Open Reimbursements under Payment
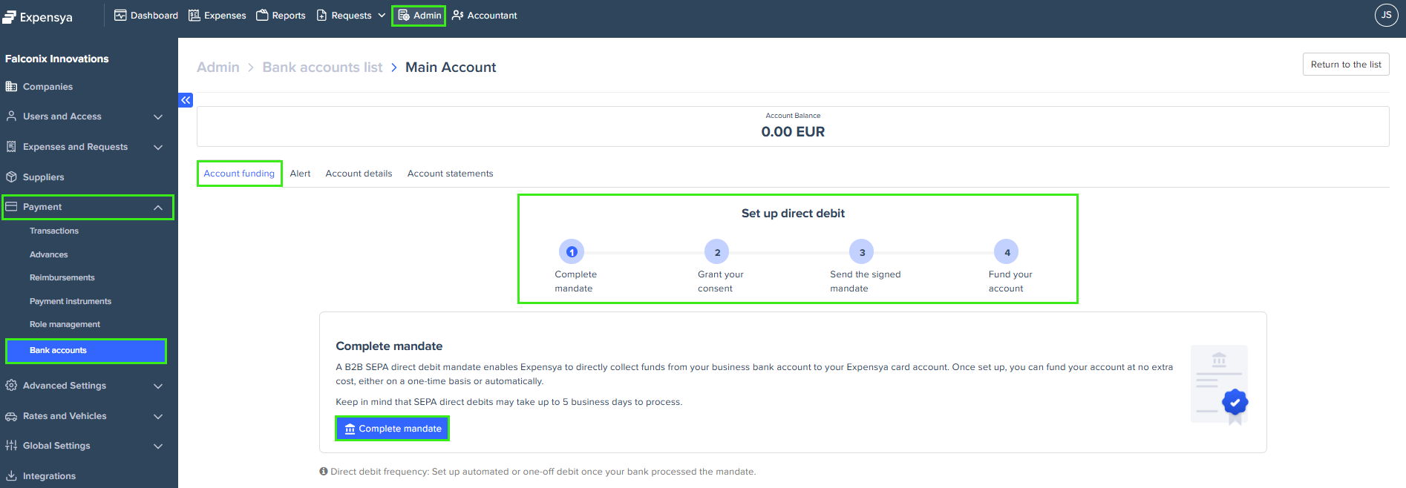The width and height of the screenshot is (1406, 488). pos(62,277)
